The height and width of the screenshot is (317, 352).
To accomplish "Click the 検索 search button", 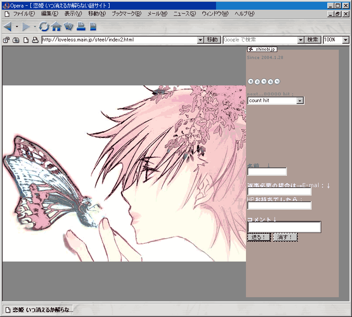I will pyautogui.click(x=312, y=40).
